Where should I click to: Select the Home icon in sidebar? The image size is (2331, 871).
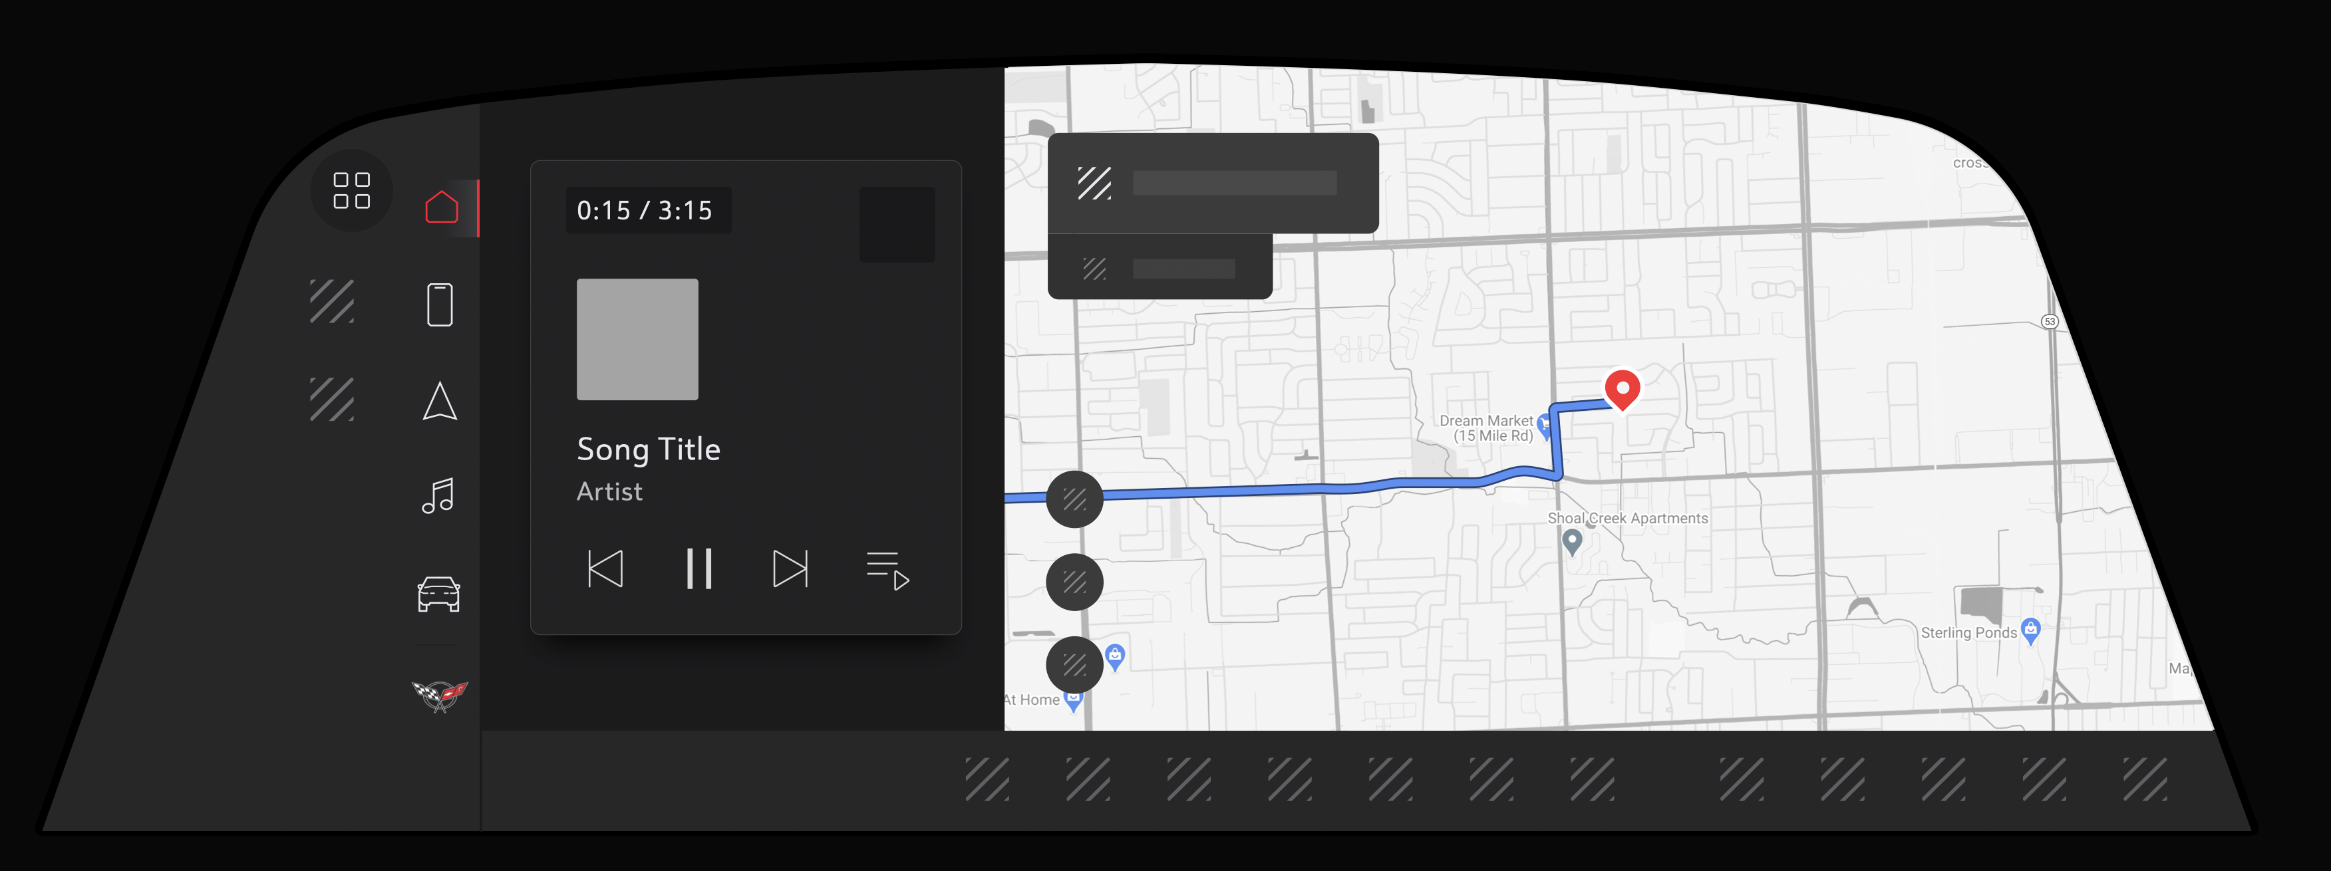[442, 207]
